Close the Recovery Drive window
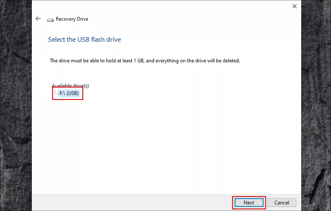The height and width of the screenshot is (211, 331). click(x=295, y=6)
